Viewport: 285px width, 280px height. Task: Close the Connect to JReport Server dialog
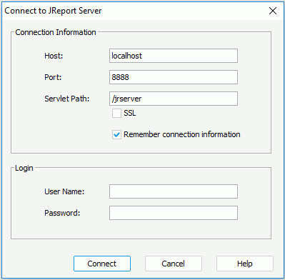[273, 11]
